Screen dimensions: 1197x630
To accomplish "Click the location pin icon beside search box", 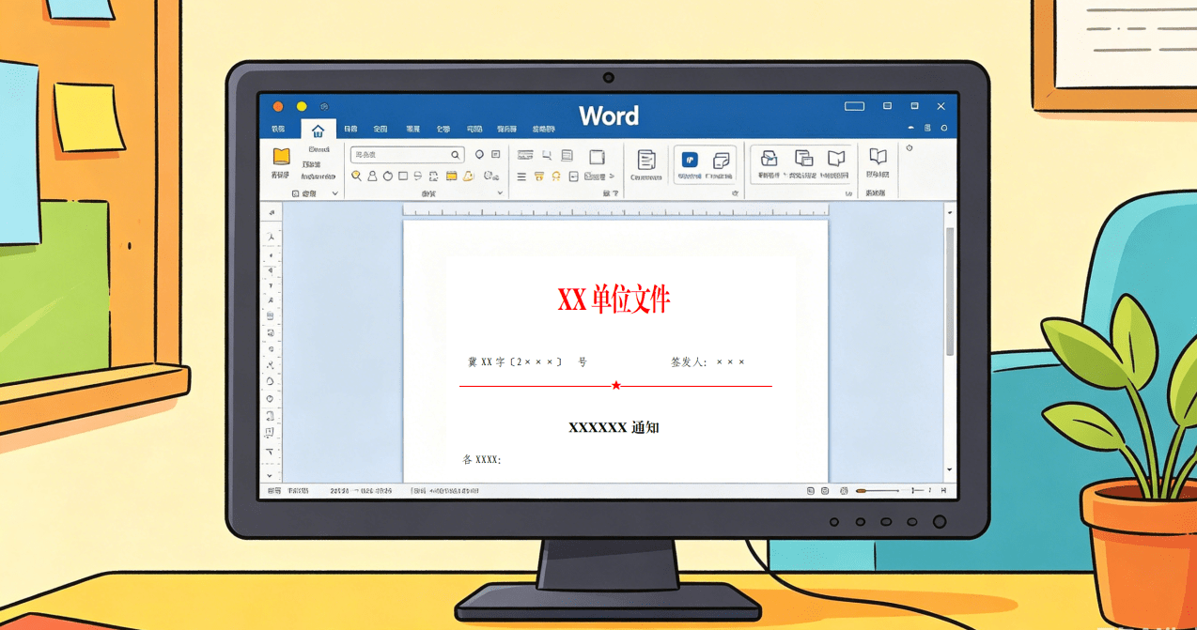I will 479,155.
